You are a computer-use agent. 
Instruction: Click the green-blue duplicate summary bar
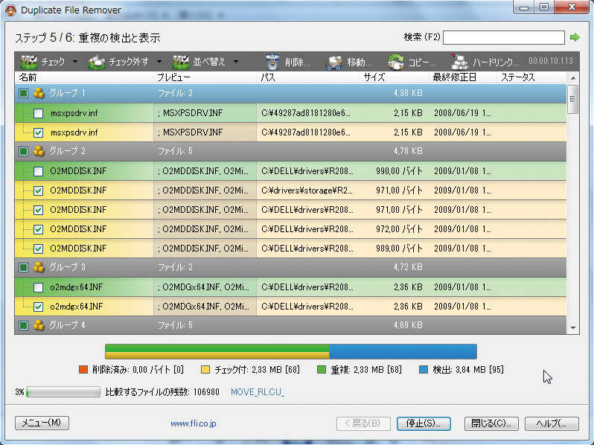click(x=291, y=351)
